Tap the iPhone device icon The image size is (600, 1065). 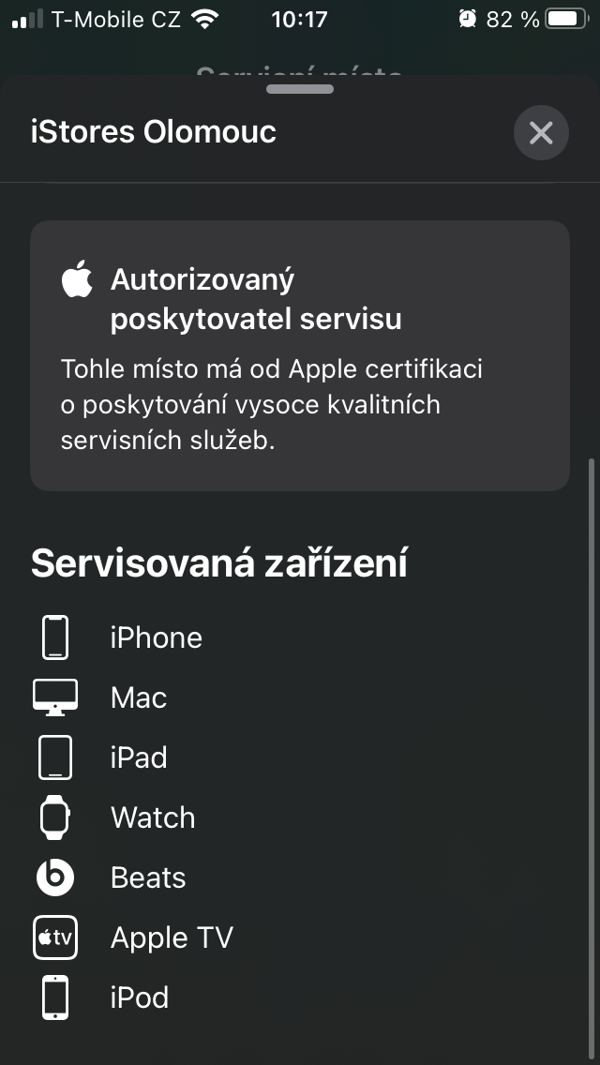55,637
